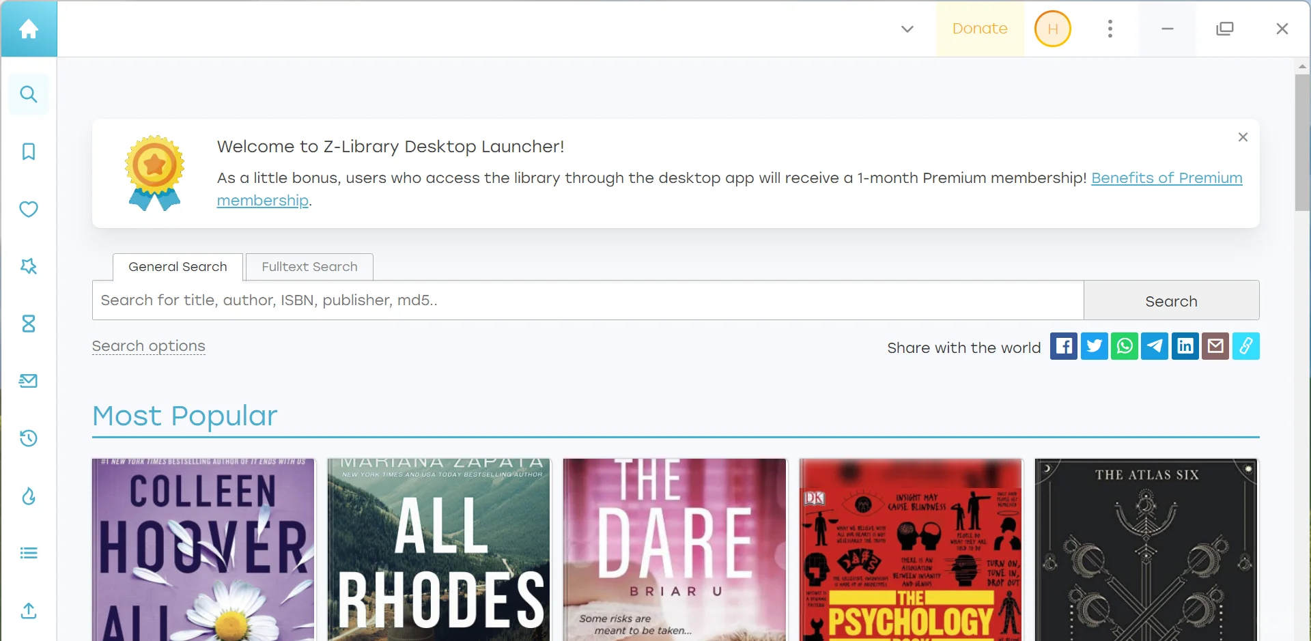Switch to General Search tab
This screenshot has width=1311, height=641.
178,267
